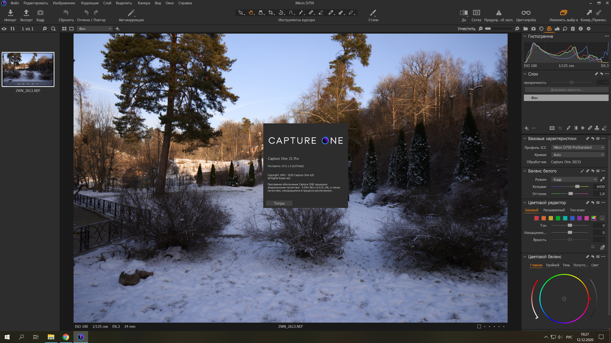
Task: Click the Уместить zoom-to-fit label
Action: click(x=466, y=29)
